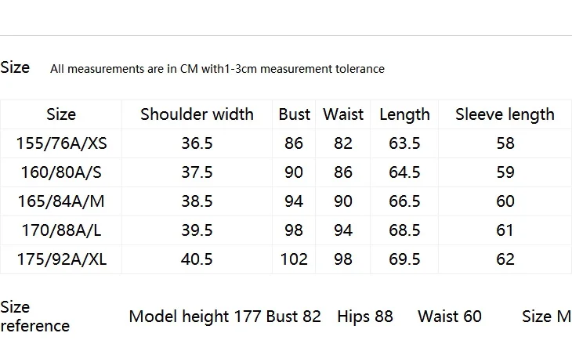Select the 160/80A/S size row label
Image resolution: width=572 pixels, height=351 pixels.
pyautogui.click(x=61, y=172)
